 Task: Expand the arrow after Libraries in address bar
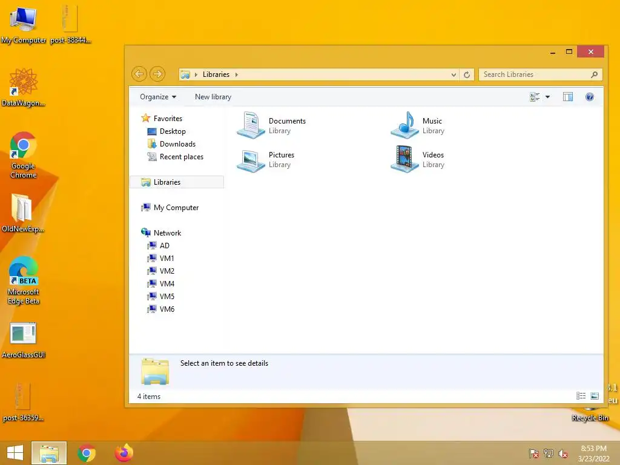point(237,74)
